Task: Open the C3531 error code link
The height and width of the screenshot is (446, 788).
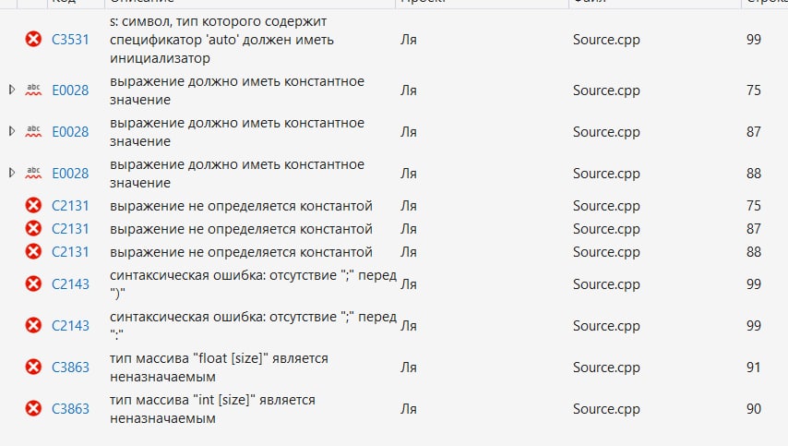Action: point(70,39)
